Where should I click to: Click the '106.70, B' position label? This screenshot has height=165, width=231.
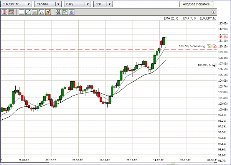click(204, 65)
